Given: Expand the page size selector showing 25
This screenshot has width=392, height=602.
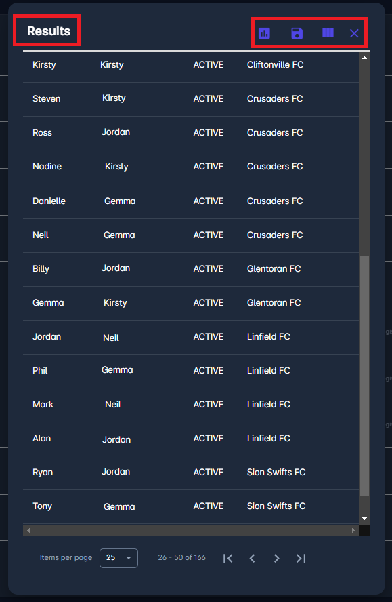Looking at the screenshot, I should (x=118, y=558).
